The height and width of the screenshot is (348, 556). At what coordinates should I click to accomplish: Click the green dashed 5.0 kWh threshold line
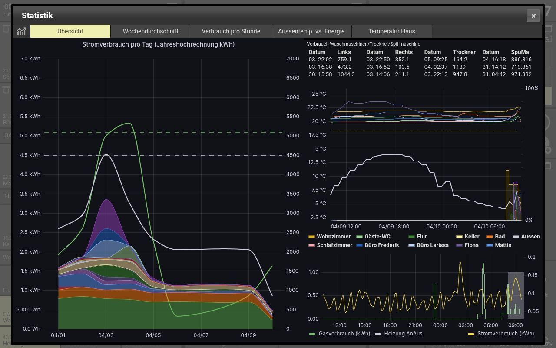click(x=163, y=132)
